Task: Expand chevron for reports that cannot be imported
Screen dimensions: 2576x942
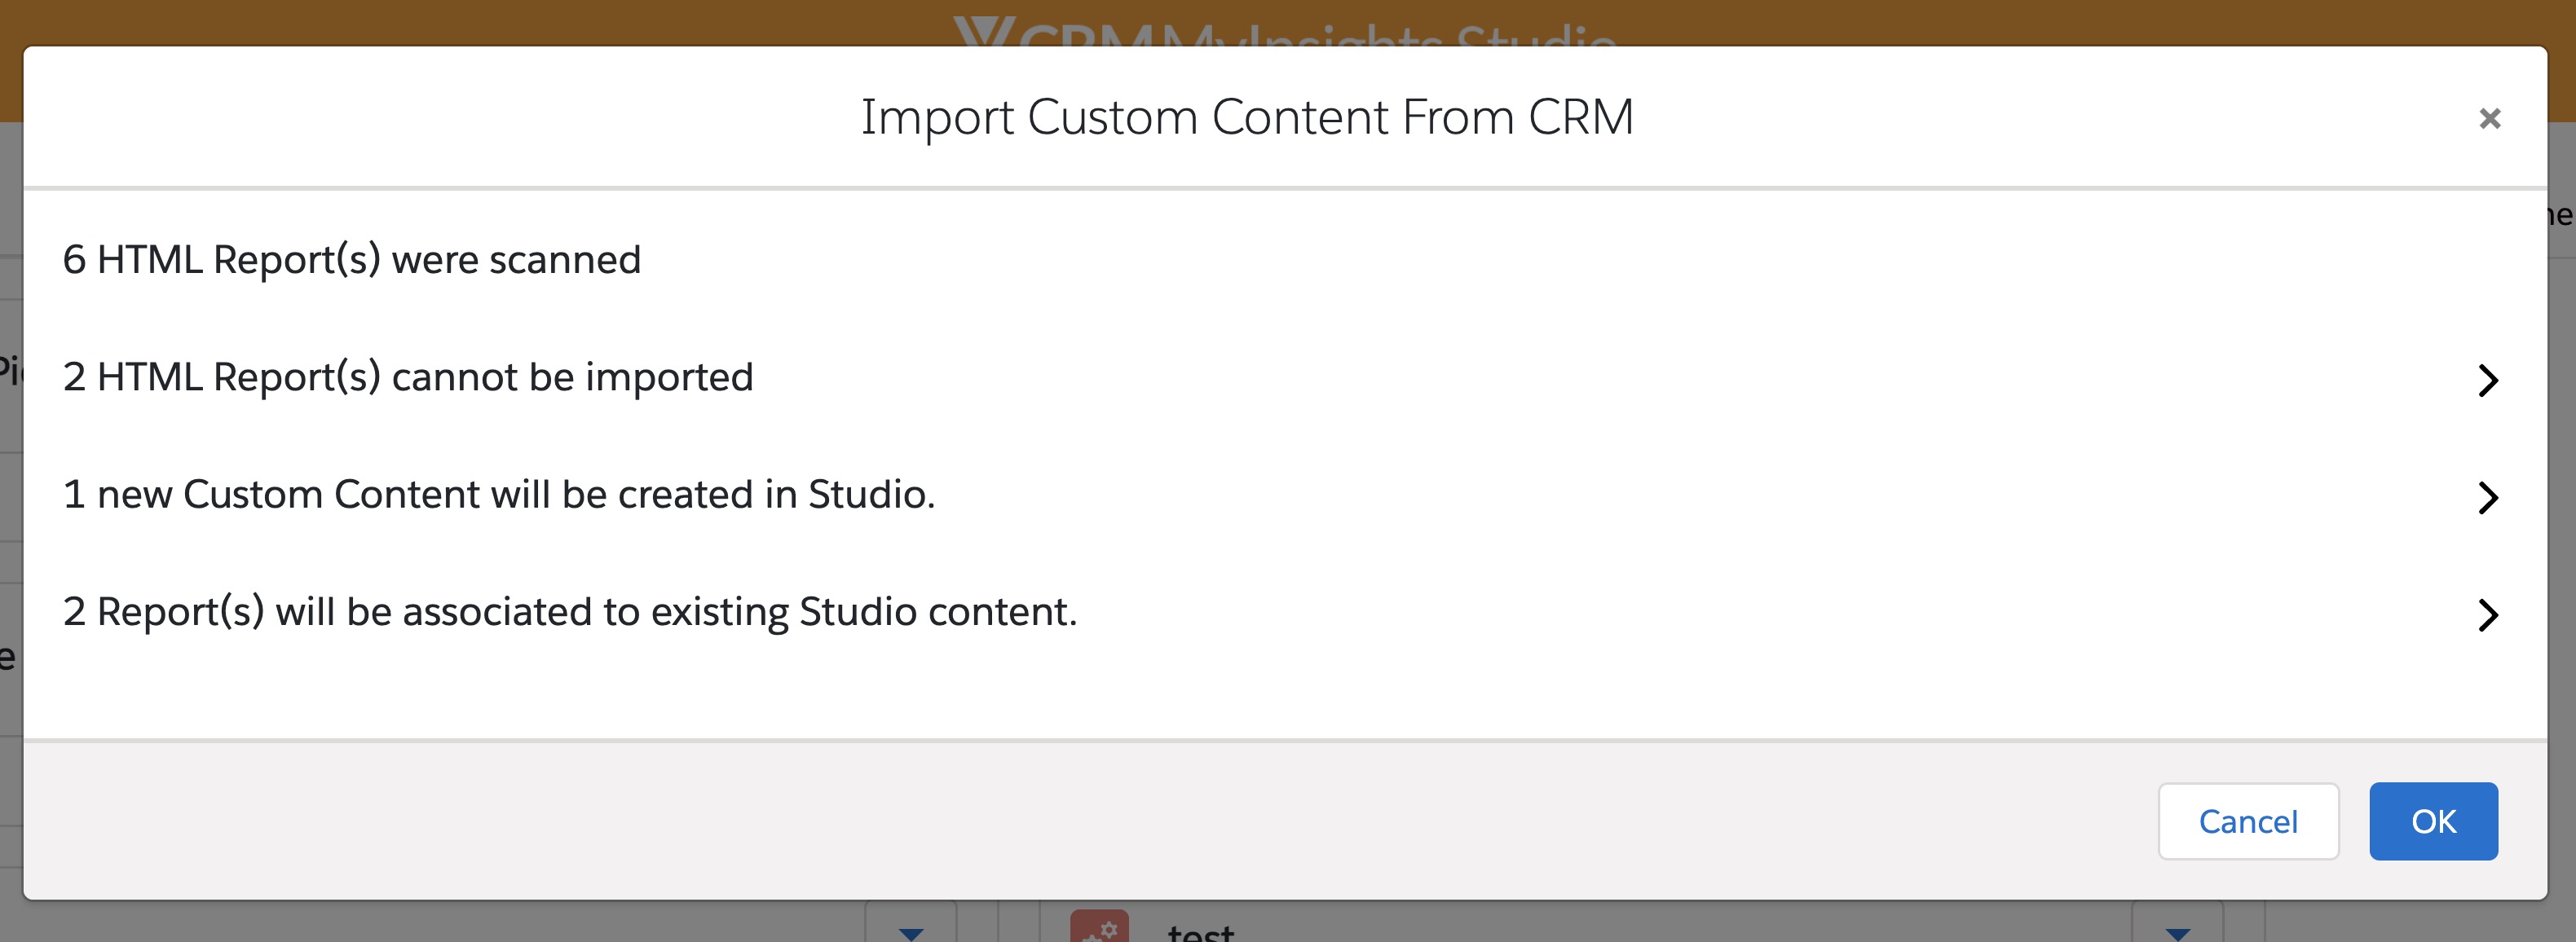Action: point(2488,380)
